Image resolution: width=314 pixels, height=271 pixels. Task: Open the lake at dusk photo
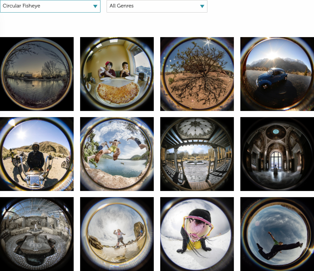tap(37, 74)
